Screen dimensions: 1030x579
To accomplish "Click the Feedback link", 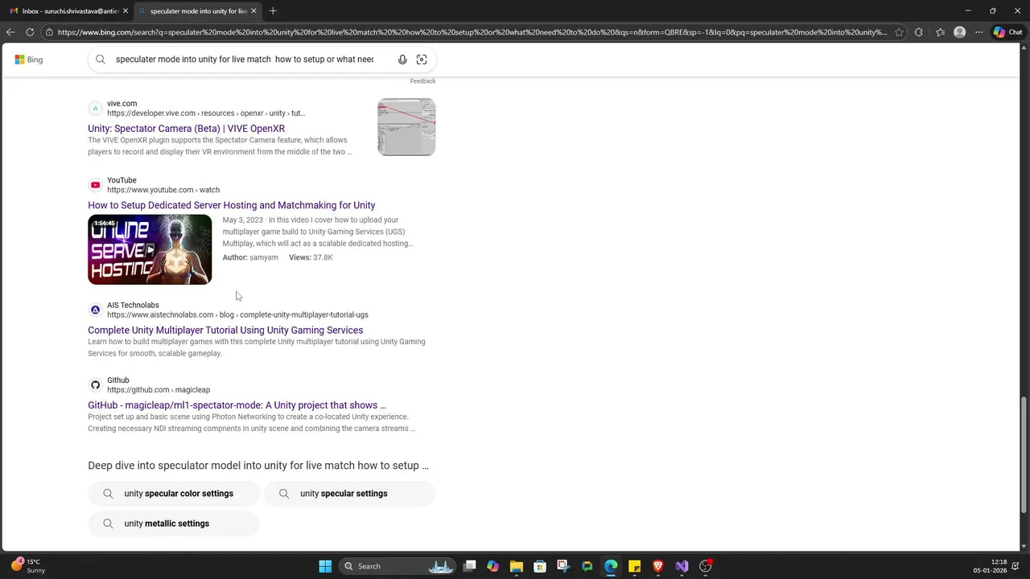I will 422,81.
